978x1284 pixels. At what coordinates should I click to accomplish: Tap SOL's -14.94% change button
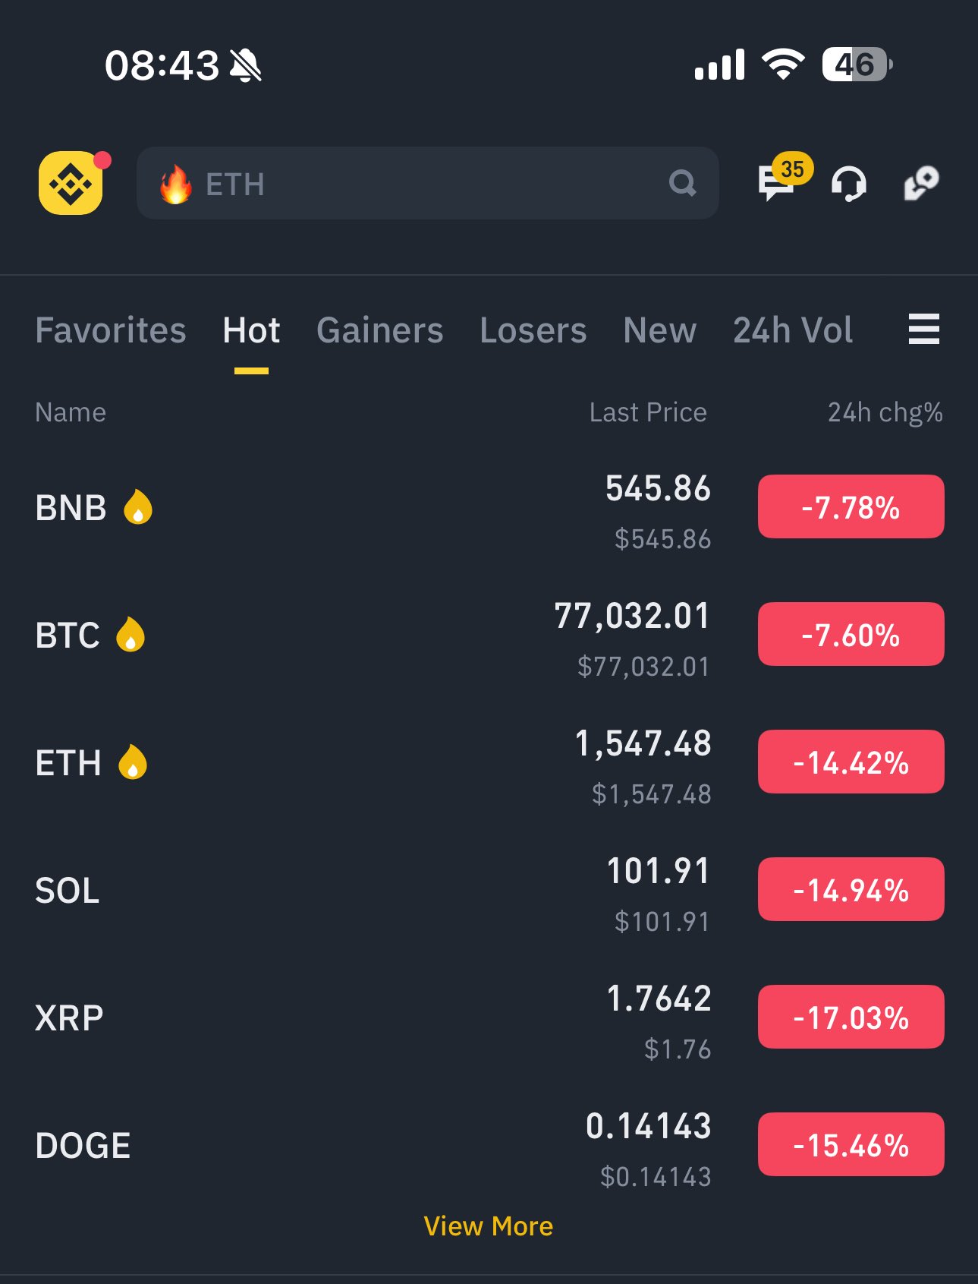coord(851,889)
